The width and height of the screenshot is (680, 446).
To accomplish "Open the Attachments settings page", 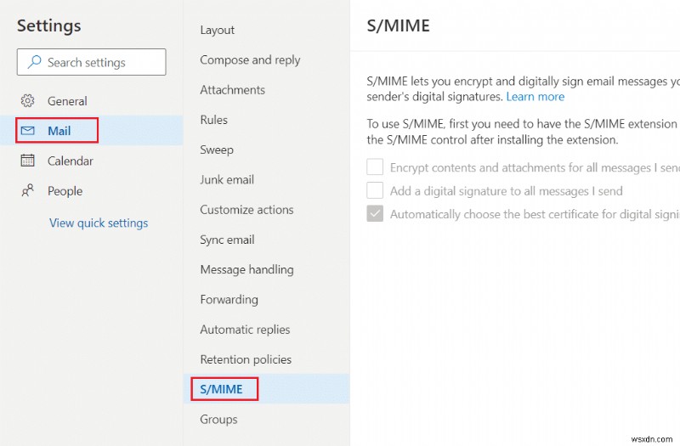I will coord(232,90).
